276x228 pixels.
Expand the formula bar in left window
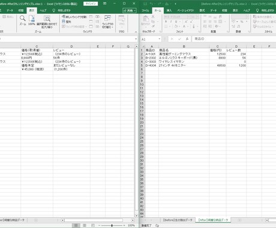click(x=136, y=39)
